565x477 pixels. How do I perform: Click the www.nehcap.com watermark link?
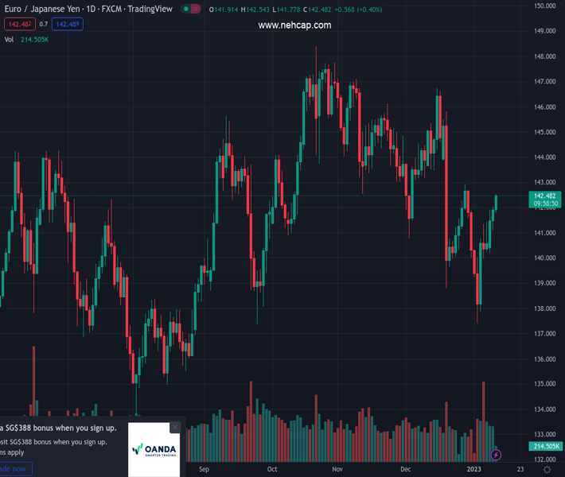pyautogui.click(x=294, y=25)
